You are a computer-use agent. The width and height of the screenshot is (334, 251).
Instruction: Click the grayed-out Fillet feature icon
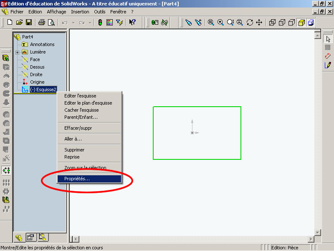pyautogui.click(x=6, y=115)
